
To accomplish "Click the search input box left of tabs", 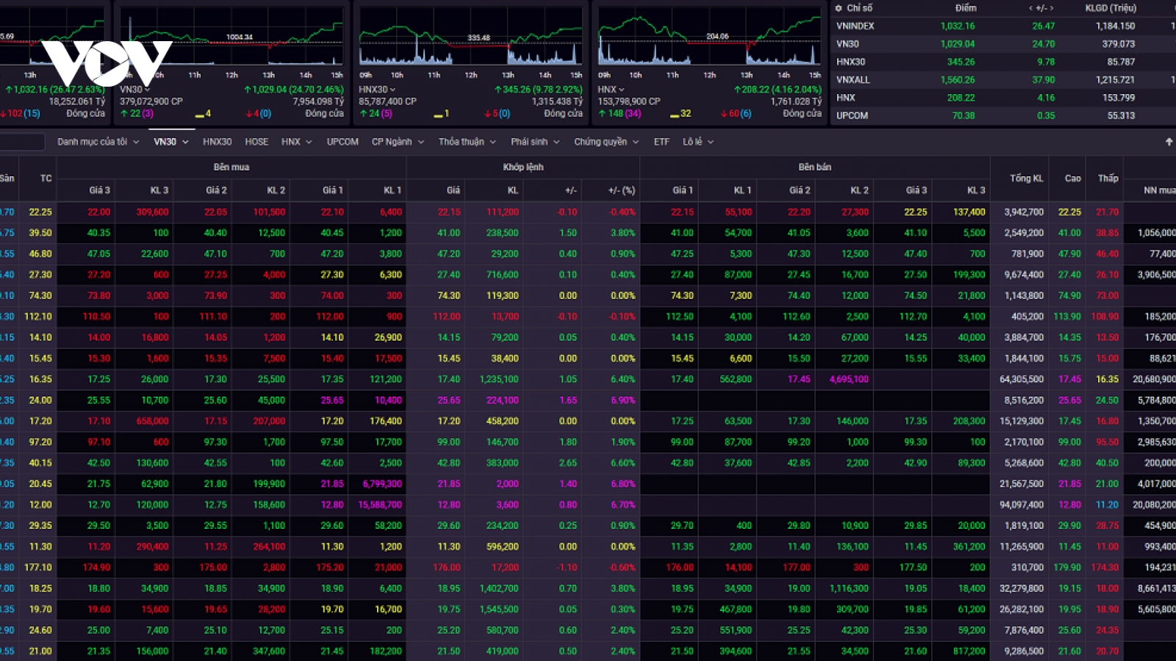I will (x=22, y=142).
